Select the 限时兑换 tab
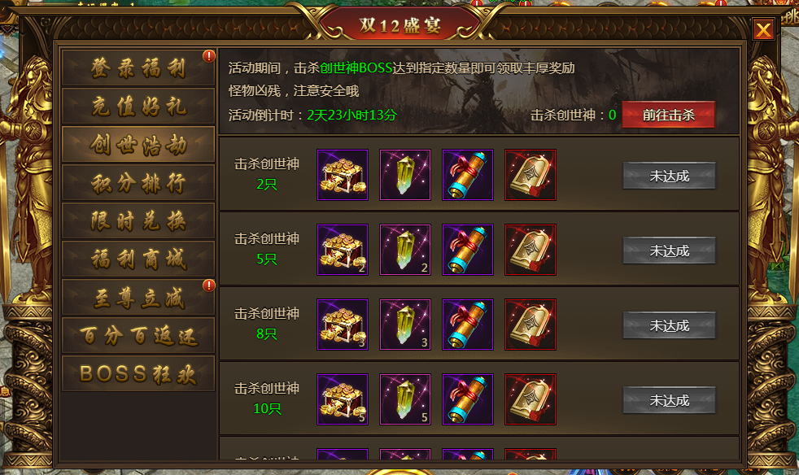799x475 pixels. coord(138,220)
